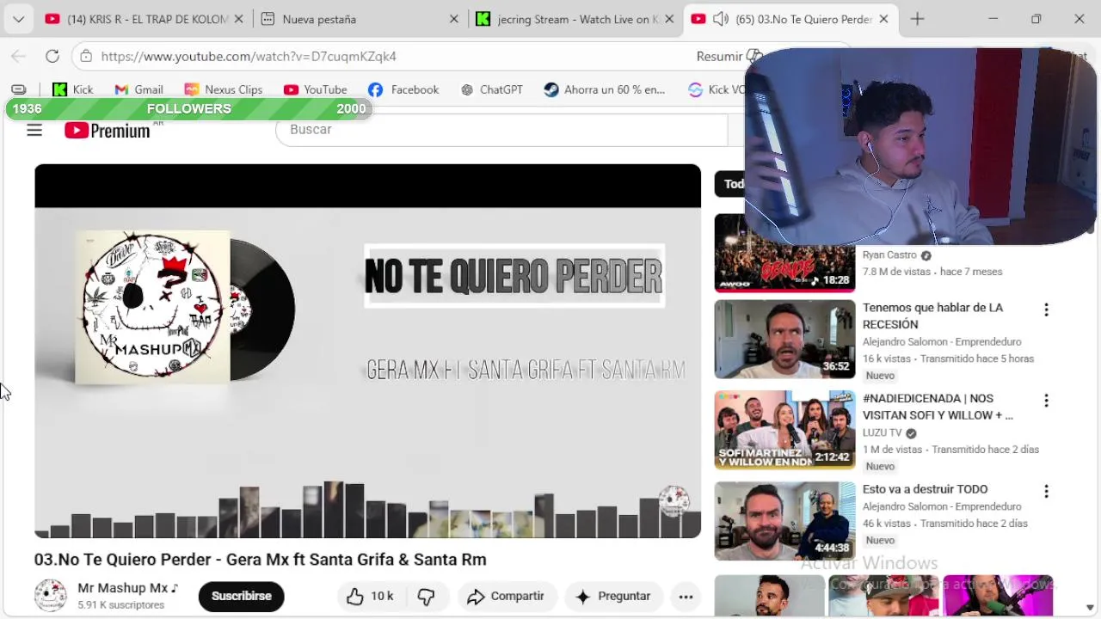The image size is (1101, 619).
Task: Open the Steam Ahorra un 60 % bookmark
Action: [605, 89]
